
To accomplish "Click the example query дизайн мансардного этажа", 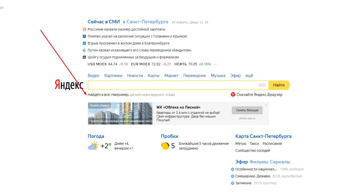I will [x=152, y=95].
